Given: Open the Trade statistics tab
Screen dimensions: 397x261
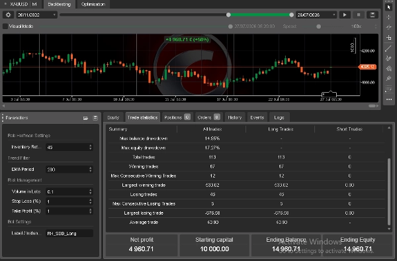Looking at the screenshot, I should (x=142, y=117).
